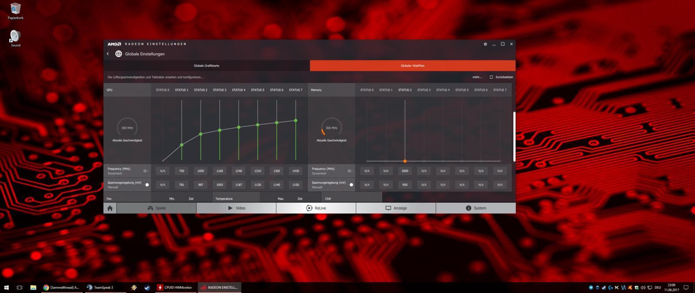Open the Winamp taskbar icon
This screenshot has width=695, height=293.
[134, 287]
